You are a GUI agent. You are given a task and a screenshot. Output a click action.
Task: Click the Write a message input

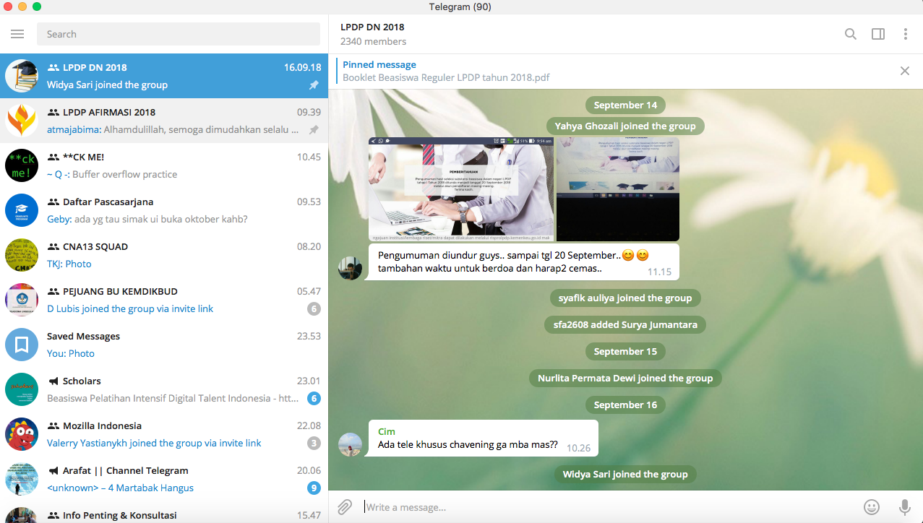[x=607, y=507]
